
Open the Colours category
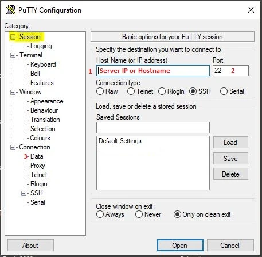click(40, 138)
